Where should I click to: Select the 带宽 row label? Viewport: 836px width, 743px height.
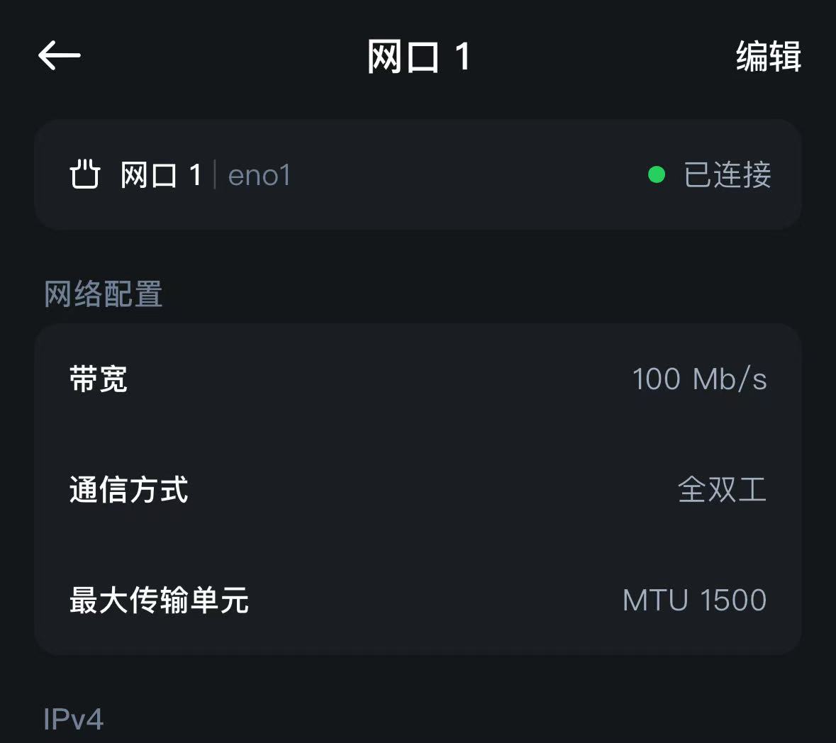[x=98, y=379]
